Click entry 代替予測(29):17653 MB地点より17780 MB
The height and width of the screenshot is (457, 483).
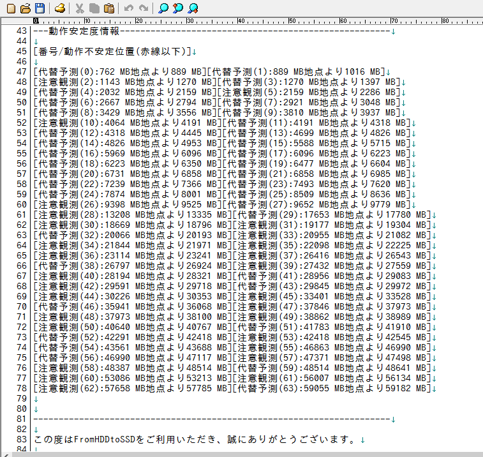332,215
